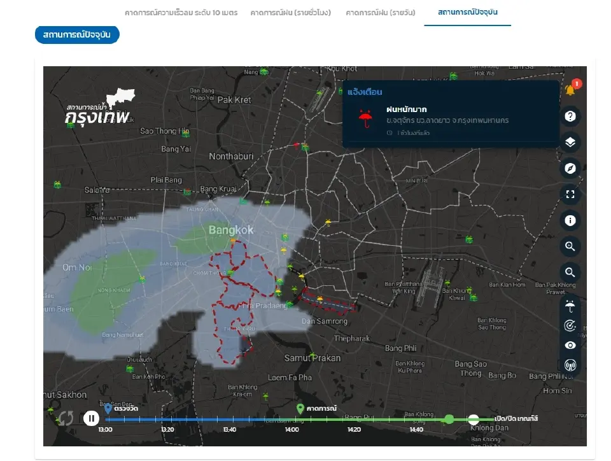The height and width of the screenshot is (461, 611).
Task: Click the green station icon in Nong Khaem
Action: coord(142,279)
